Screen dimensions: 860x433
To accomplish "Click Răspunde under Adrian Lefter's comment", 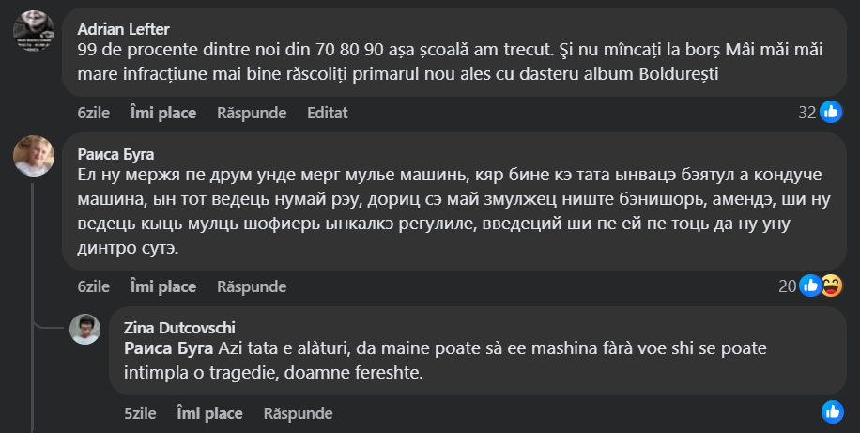I will tap(252, 113).
